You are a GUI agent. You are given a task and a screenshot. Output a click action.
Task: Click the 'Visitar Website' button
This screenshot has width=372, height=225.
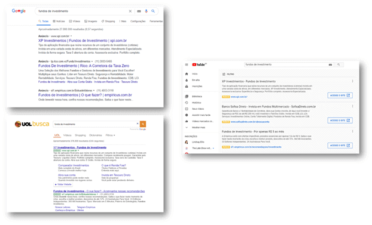63,184
